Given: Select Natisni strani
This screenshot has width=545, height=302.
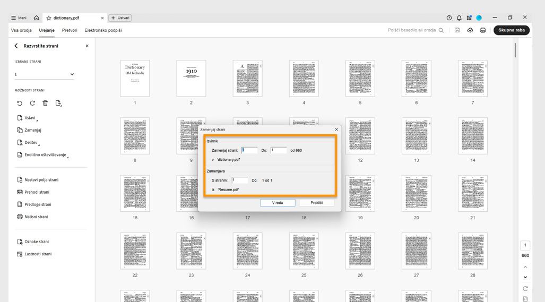Looking at the screenshot, I should point(32,217).
